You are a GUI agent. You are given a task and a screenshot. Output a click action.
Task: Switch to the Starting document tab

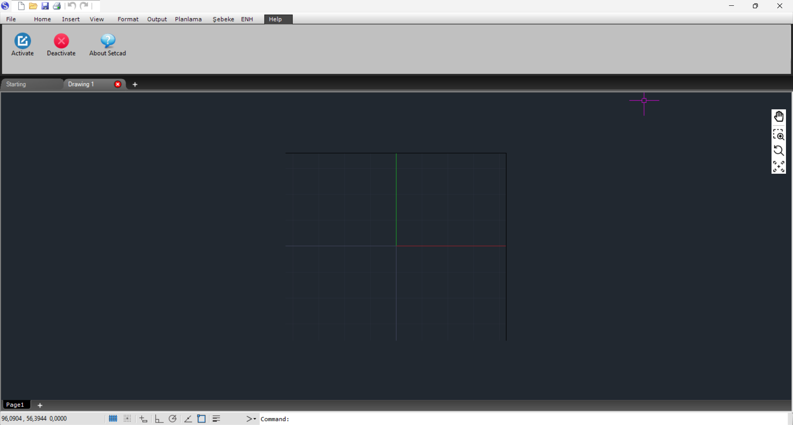click(x=31, y=84)
